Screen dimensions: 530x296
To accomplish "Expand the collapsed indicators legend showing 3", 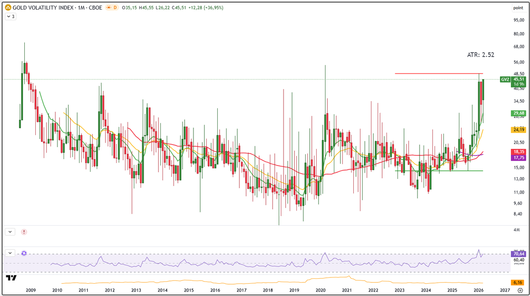I will coord(10,16).
